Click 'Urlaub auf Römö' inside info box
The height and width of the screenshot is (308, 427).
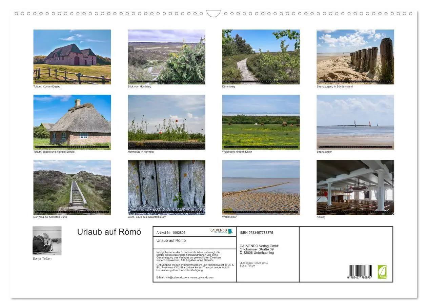[171, 240]
